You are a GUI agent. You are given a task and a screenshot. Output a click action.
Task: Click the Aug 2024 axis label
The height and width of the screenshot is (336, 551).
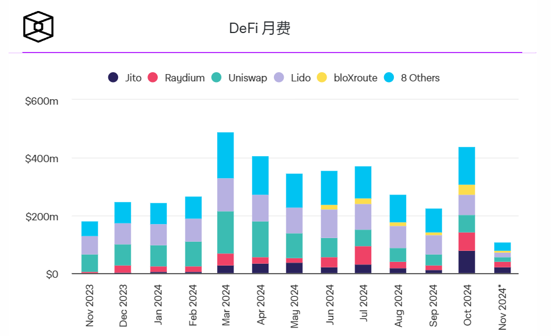pos(398,306)
